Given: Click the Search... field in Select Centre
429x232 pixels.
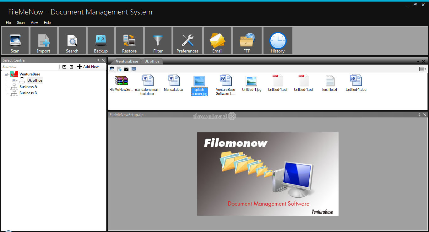Looking at the screenshot, I should coord(30,67).
